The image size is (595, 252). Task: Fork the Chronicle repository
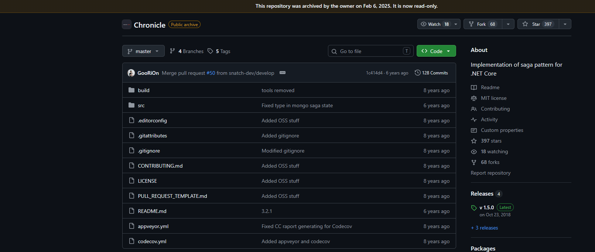tap(483, 24)
